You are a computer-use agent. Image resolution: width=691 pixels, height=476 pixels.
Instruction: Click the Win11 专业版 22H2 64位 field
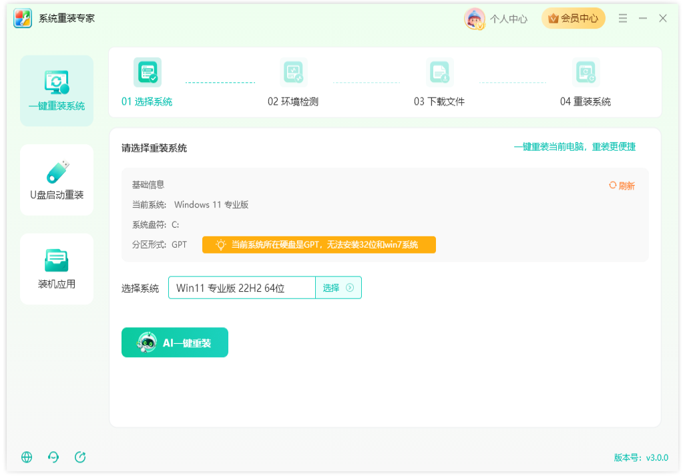(242, 288)
